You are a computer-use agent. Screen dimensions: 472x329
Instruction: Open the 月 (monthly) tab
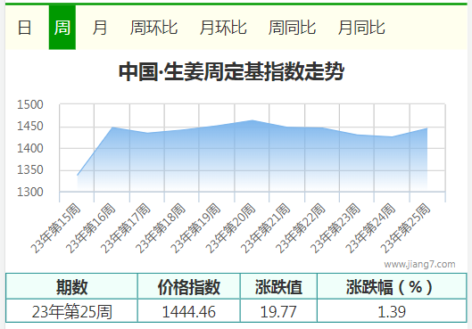100,28
